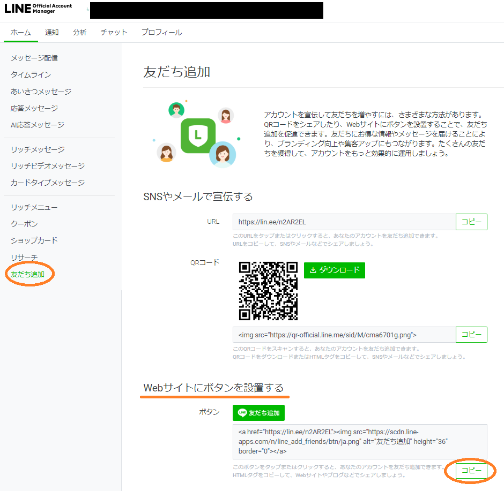Open 応答メッセージ in the sidebar
The height and width of the screenshot is (491, 504).
point(34,109)
